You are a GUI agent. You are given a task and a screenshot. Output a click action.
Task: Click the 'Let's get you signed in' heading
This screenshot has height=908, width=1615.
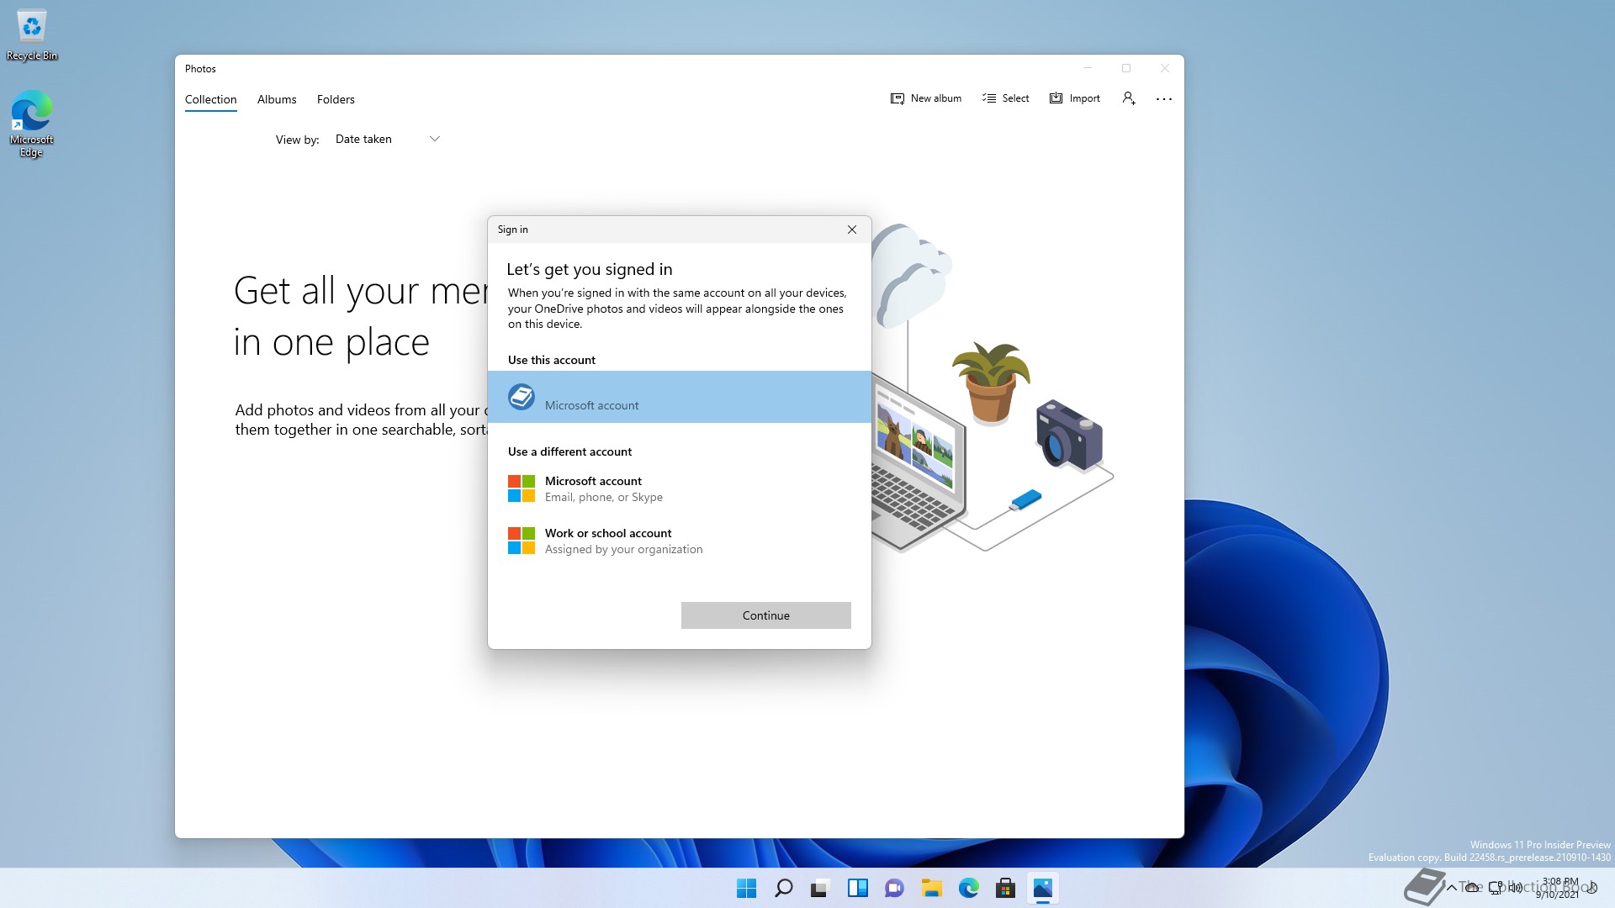click(x=590, y=269)
